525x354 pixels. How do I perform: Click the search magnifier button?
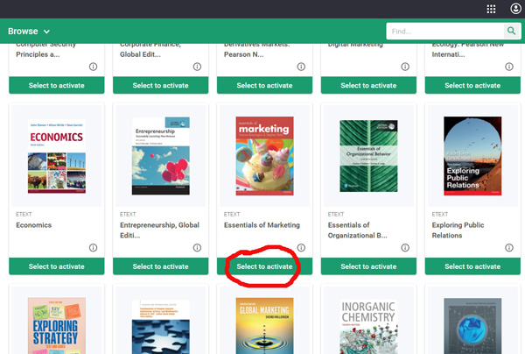[511, 32]
